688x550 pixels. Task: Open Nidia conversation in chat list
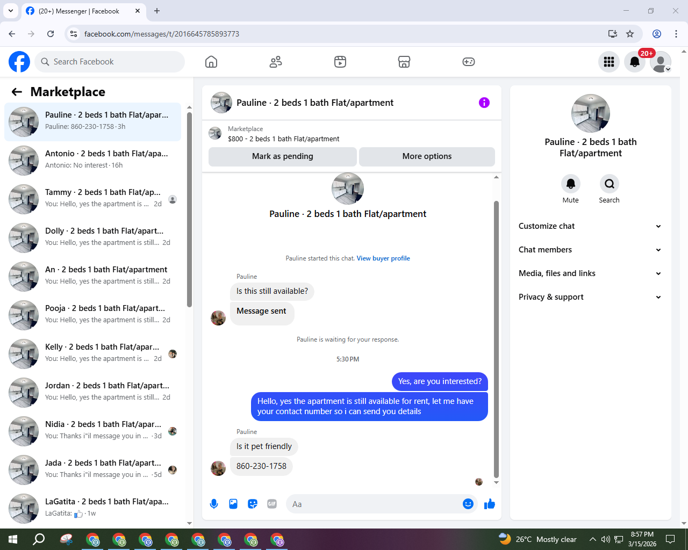(92, 431)
